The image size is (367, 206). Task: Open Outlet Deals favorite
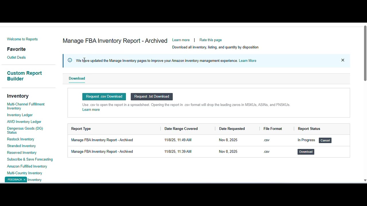(x=16, y=58)
